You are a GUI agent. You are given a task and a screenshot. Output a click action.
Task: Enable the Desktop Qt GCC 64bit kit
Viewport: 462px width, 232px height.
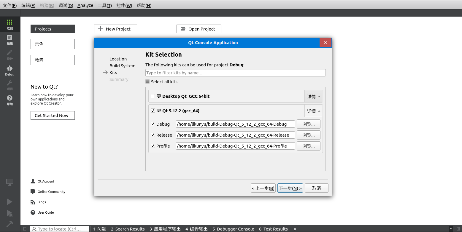(x=153, y=96)
